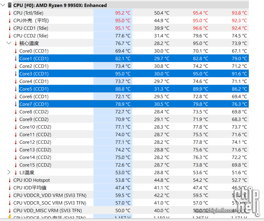264x221 pixels.
Task: Select the Core0 (CCD1) thermometer icon
Action: (16, 51)
